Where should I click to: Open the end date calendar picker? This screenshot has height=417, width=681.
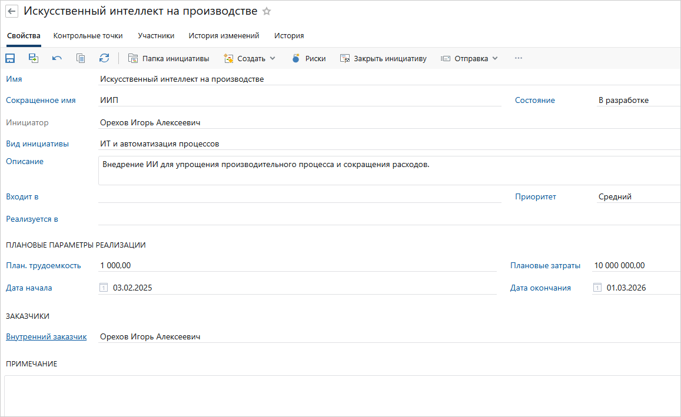point(597,288)
